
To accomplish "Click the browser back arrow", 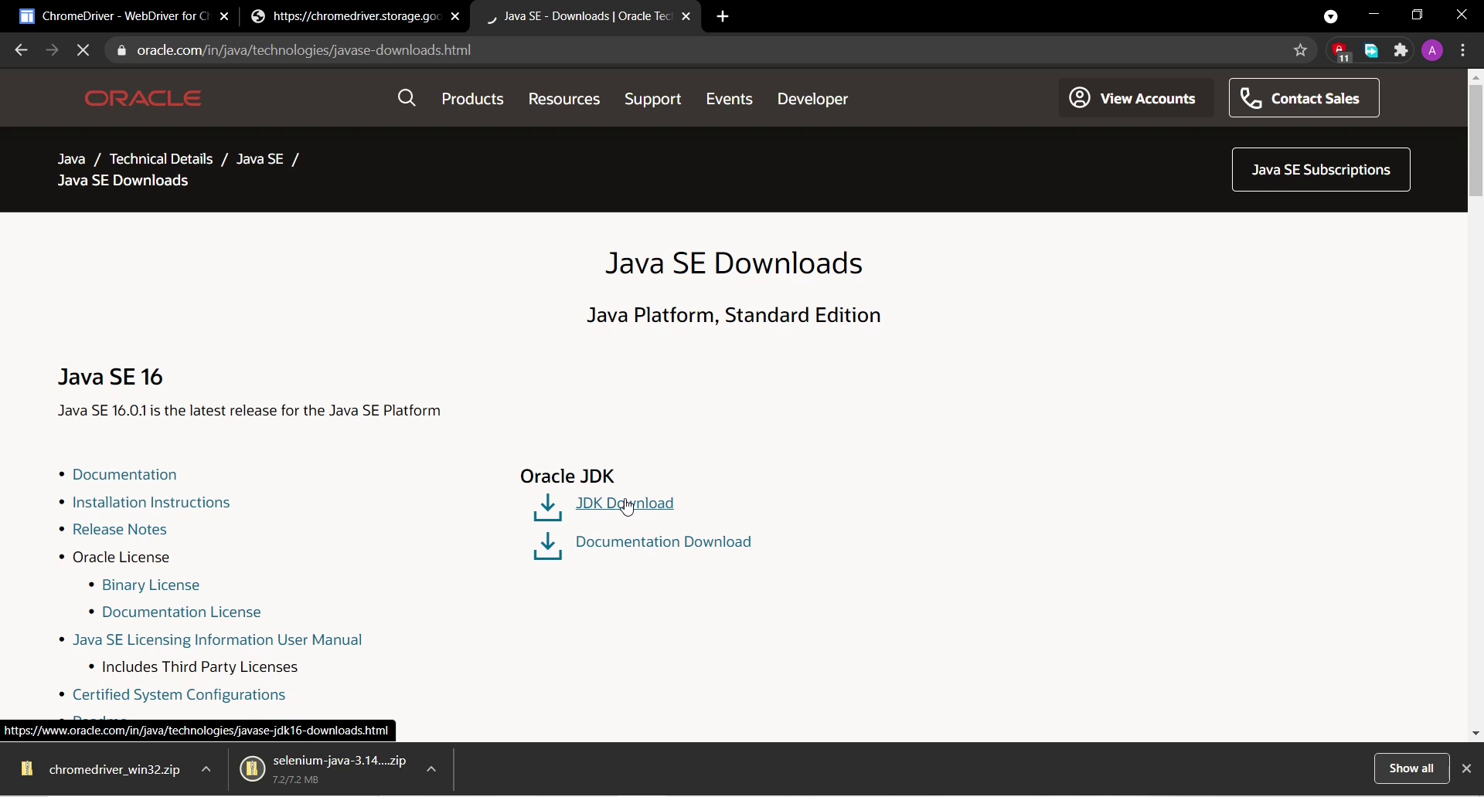I will [x=21, y=51].
